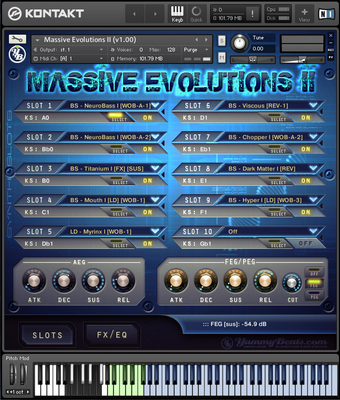The width and height of the screenshot is (340, 400).
Task: Click Slot 7 SELECT button
Action: 278,149
